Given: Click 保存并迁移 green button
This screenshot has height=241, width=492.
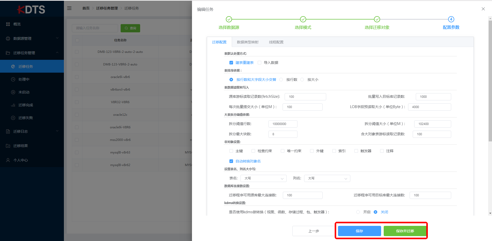Looking at the screenshot, I should click(x=405, y=231).
